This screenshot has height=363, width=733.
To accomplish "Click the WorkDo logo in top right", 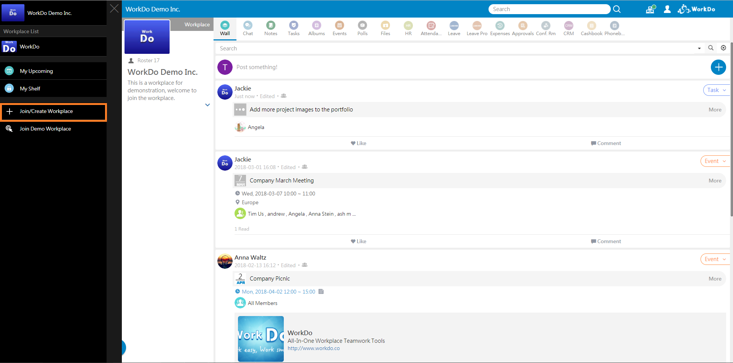I will 696,9.
